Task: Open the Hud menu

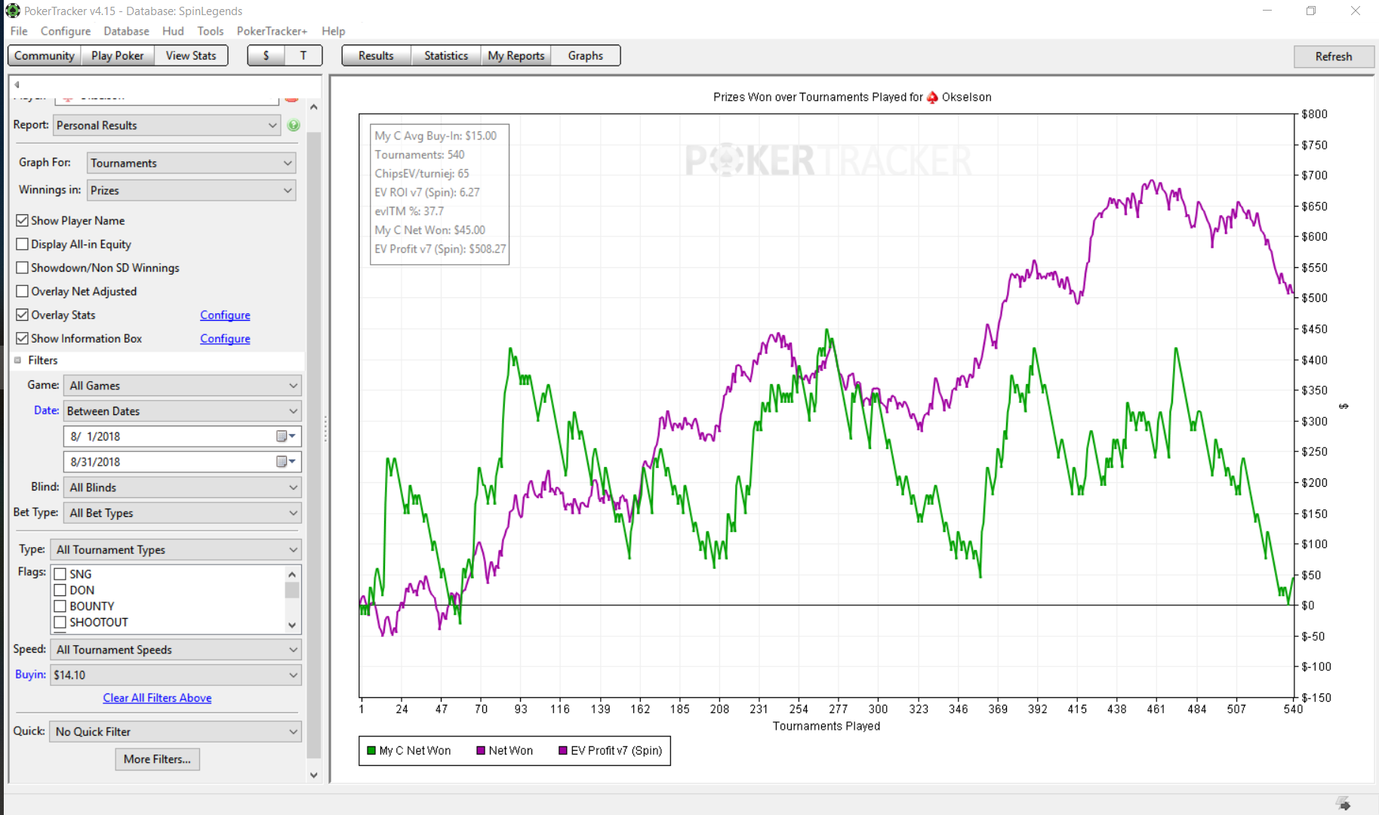Action: coord(173,31)
